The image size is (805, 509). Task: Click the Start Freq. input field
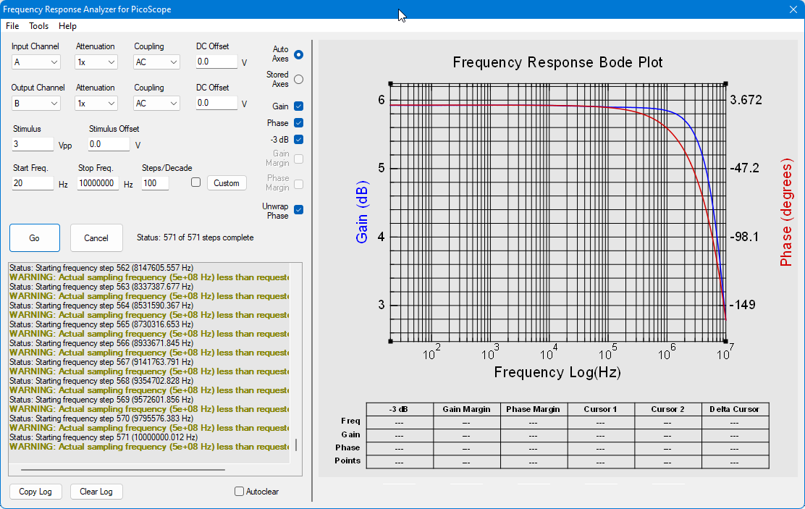(x=33, y=183)
